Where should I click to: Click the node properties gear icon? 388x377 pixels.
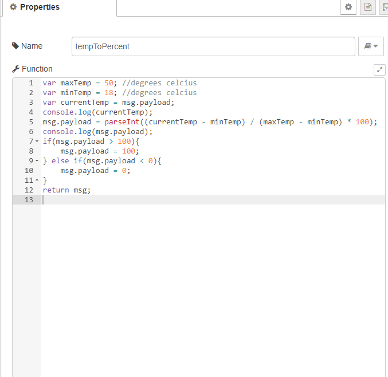point(348,7)
